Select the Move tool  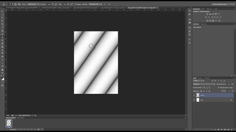pos(2,11)
